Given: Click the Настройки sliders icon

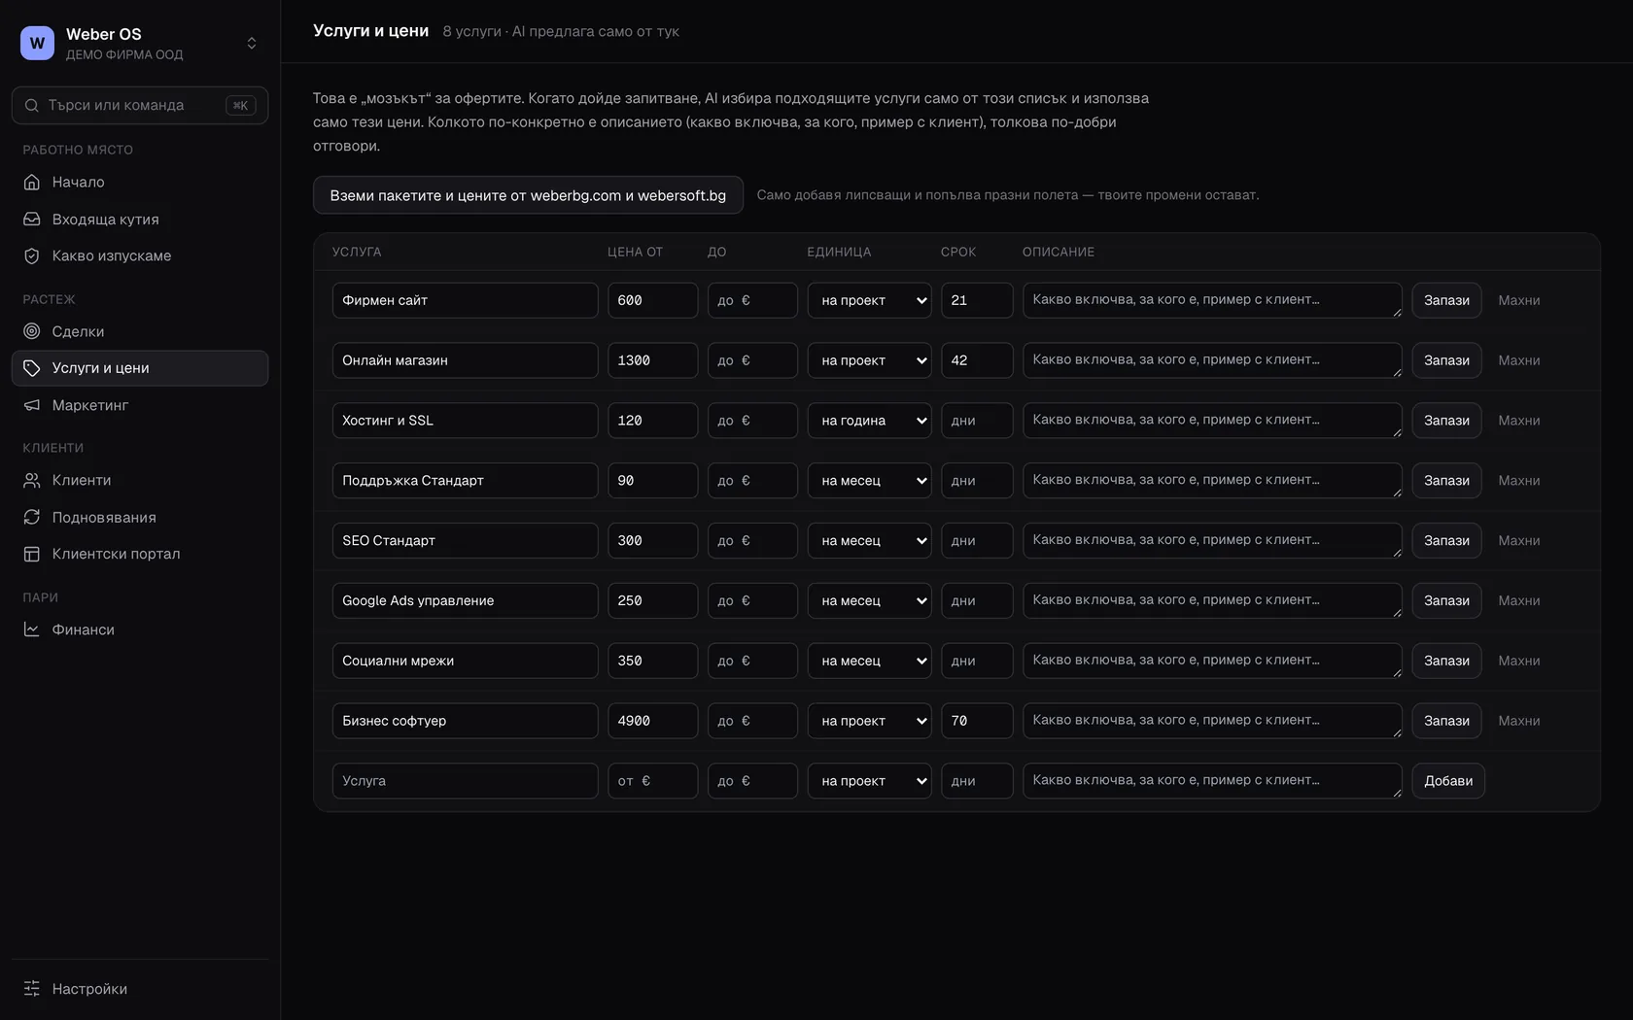Looking at the screenshot, I should coord(32,988).
